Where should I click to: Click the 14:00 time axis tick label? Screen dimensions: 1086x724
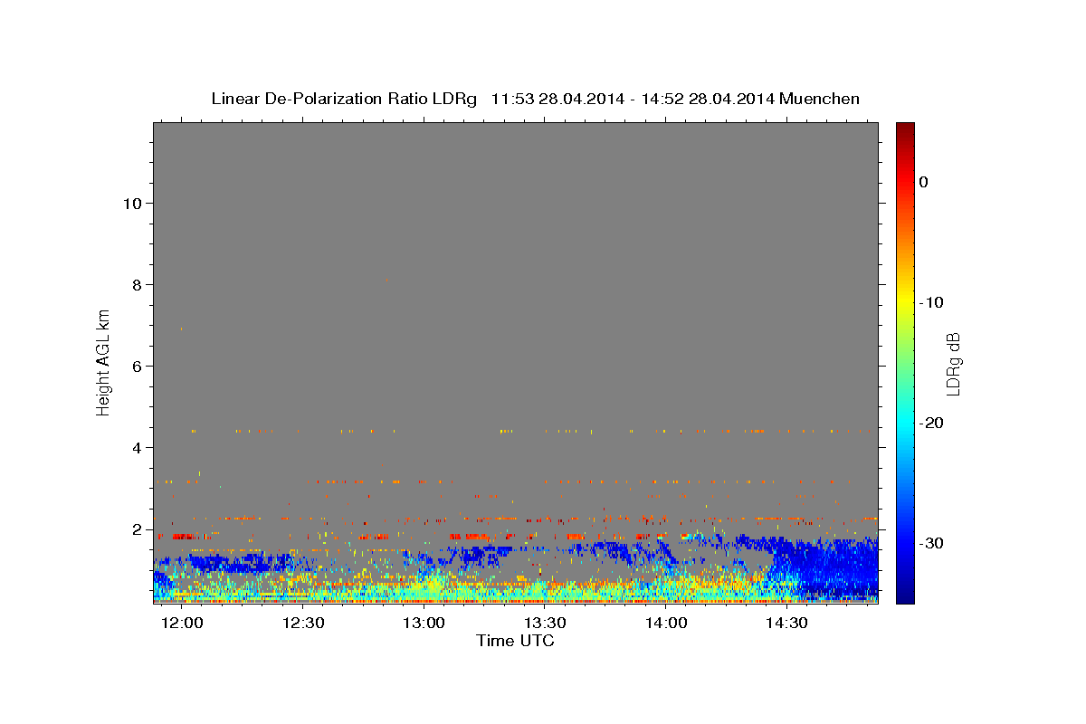coord(666,624)
